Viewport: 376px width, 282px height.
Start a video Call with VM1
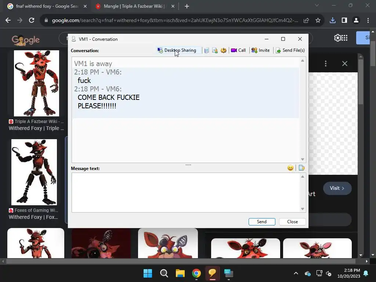[x=238, y=50]
